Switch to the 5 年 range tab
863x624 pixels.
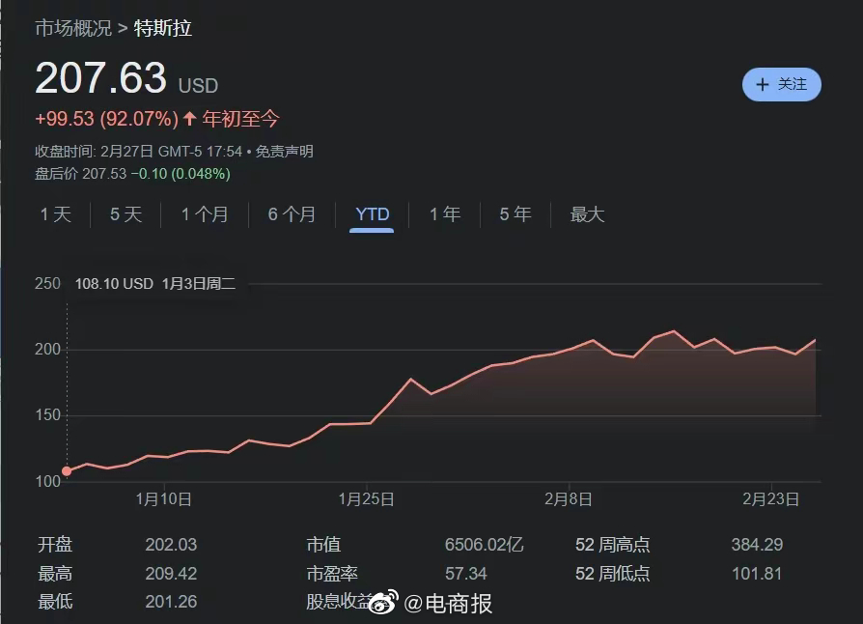coord(515,214)
